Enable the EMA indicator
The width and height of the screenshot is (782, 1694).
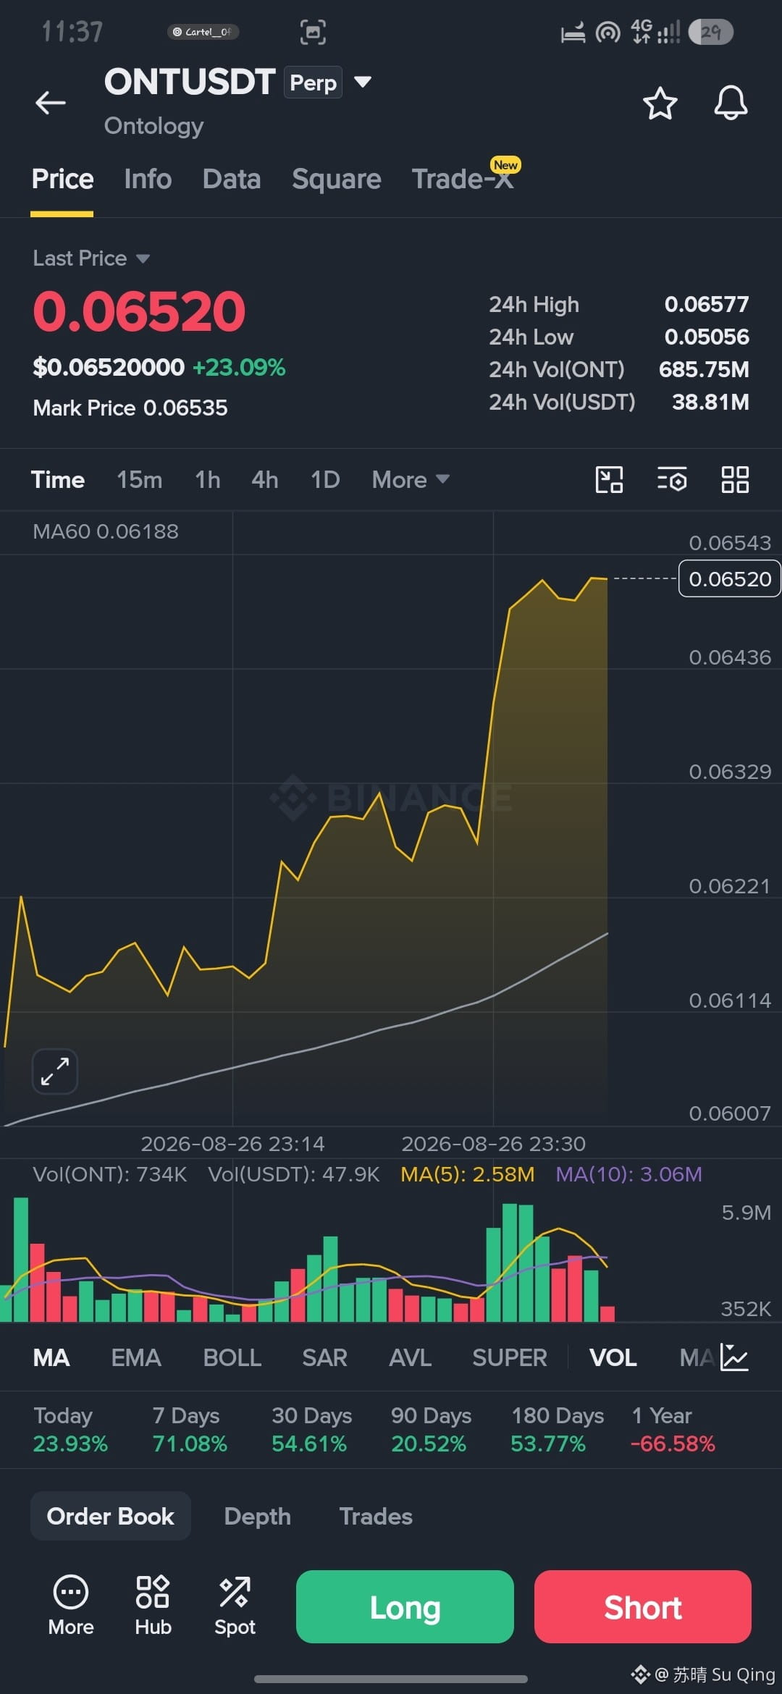pos(136,1358)
